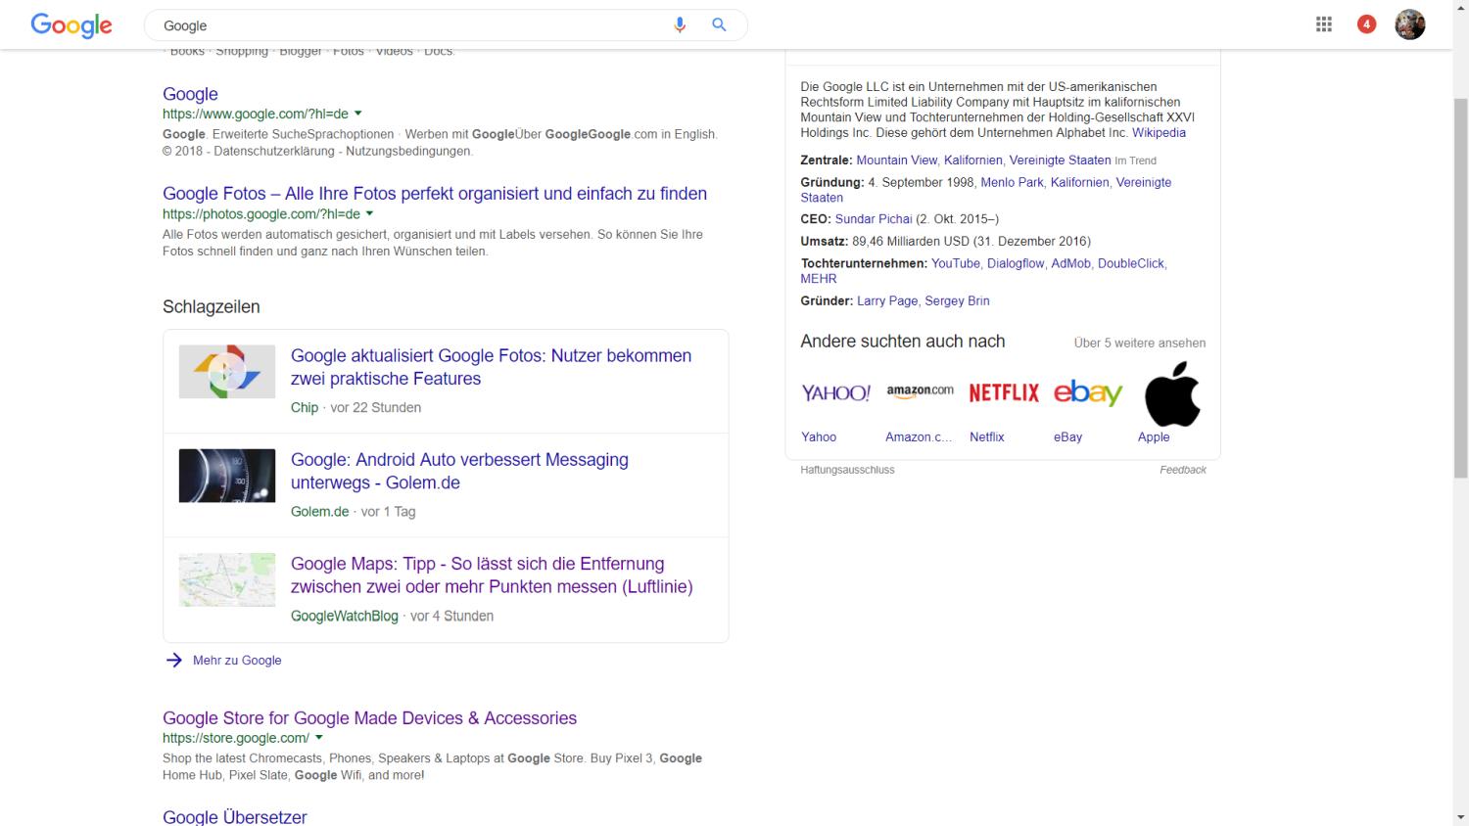Open "Mehr zu Google" news link

[x=237, y=661]
